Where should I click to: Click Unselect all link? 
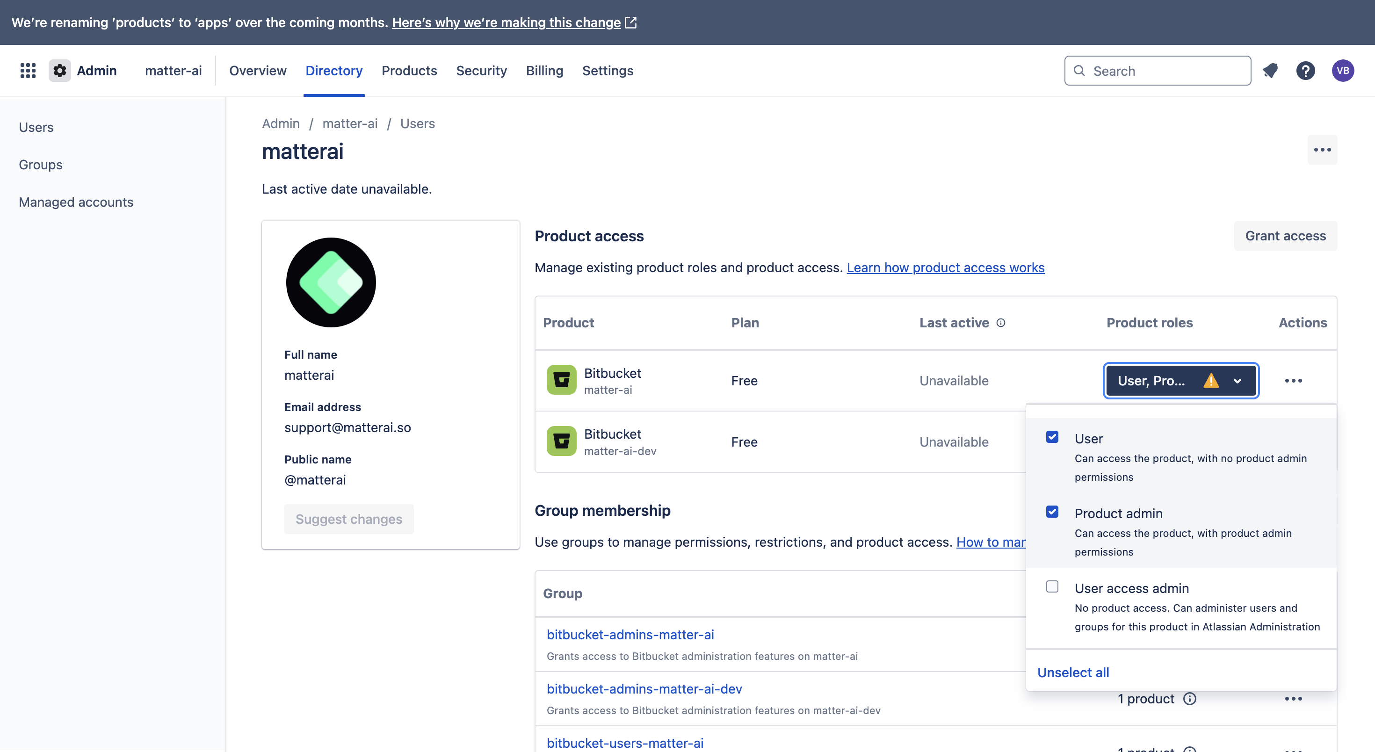(x=1073, y=672)
